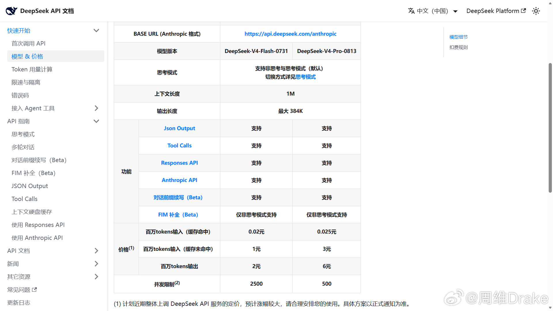Expand the API 文档 section chevron
Viewport: 553px width, 311px height.
[96, 251]
